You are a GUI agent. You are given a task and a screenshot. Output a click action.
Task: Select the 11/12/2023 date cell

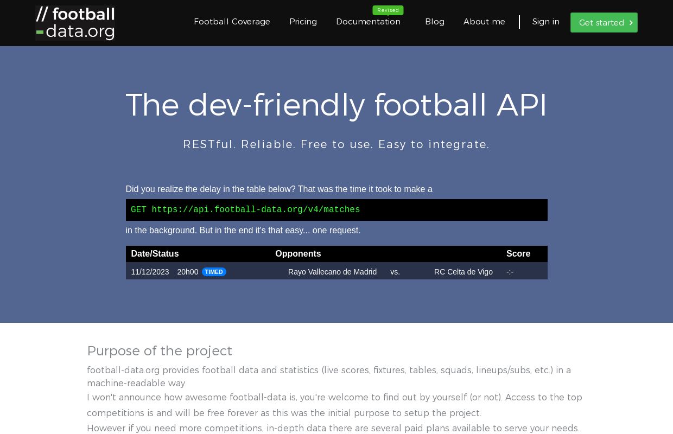[x=150, y=272]
